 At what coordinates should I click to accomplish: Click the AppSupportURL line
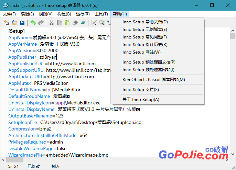59,70
